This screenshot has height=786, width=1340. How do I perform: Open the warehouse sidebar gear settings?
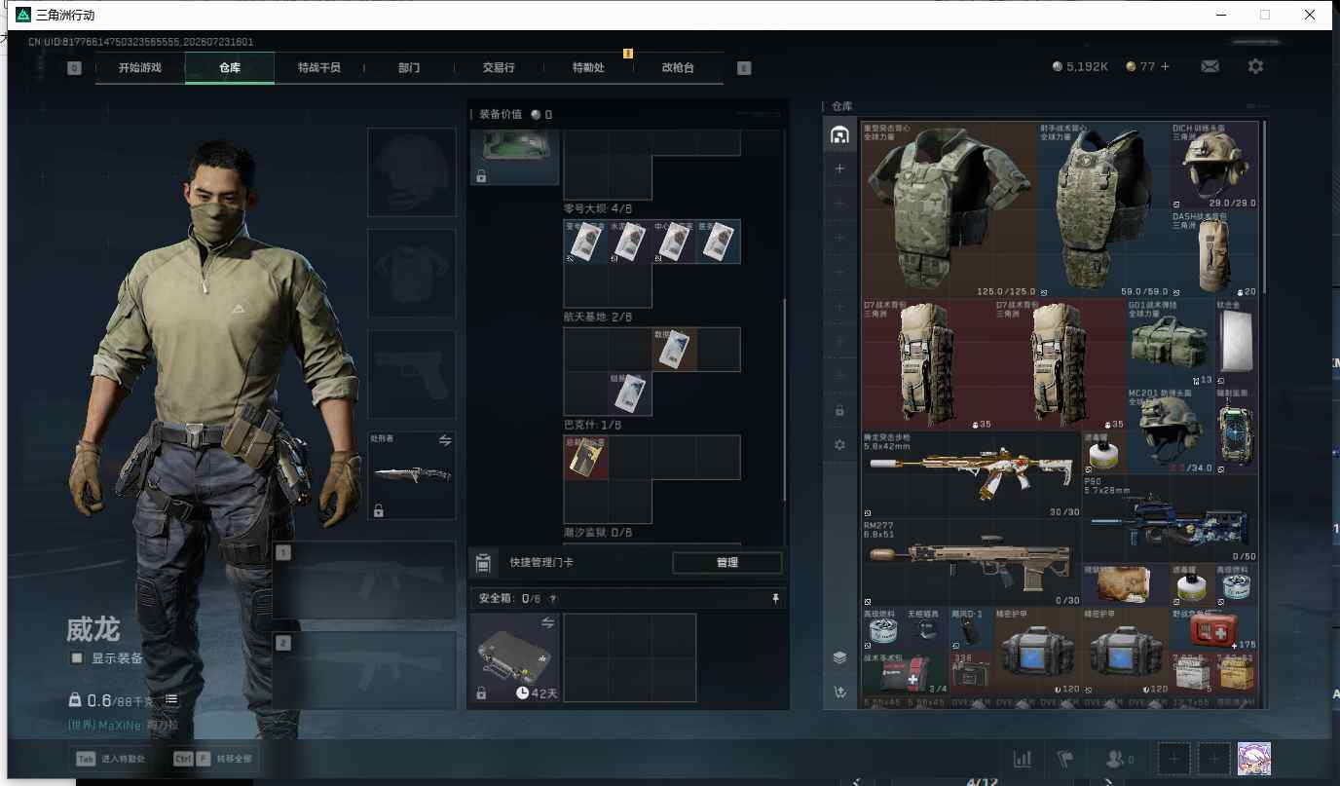tap(839, 445)
